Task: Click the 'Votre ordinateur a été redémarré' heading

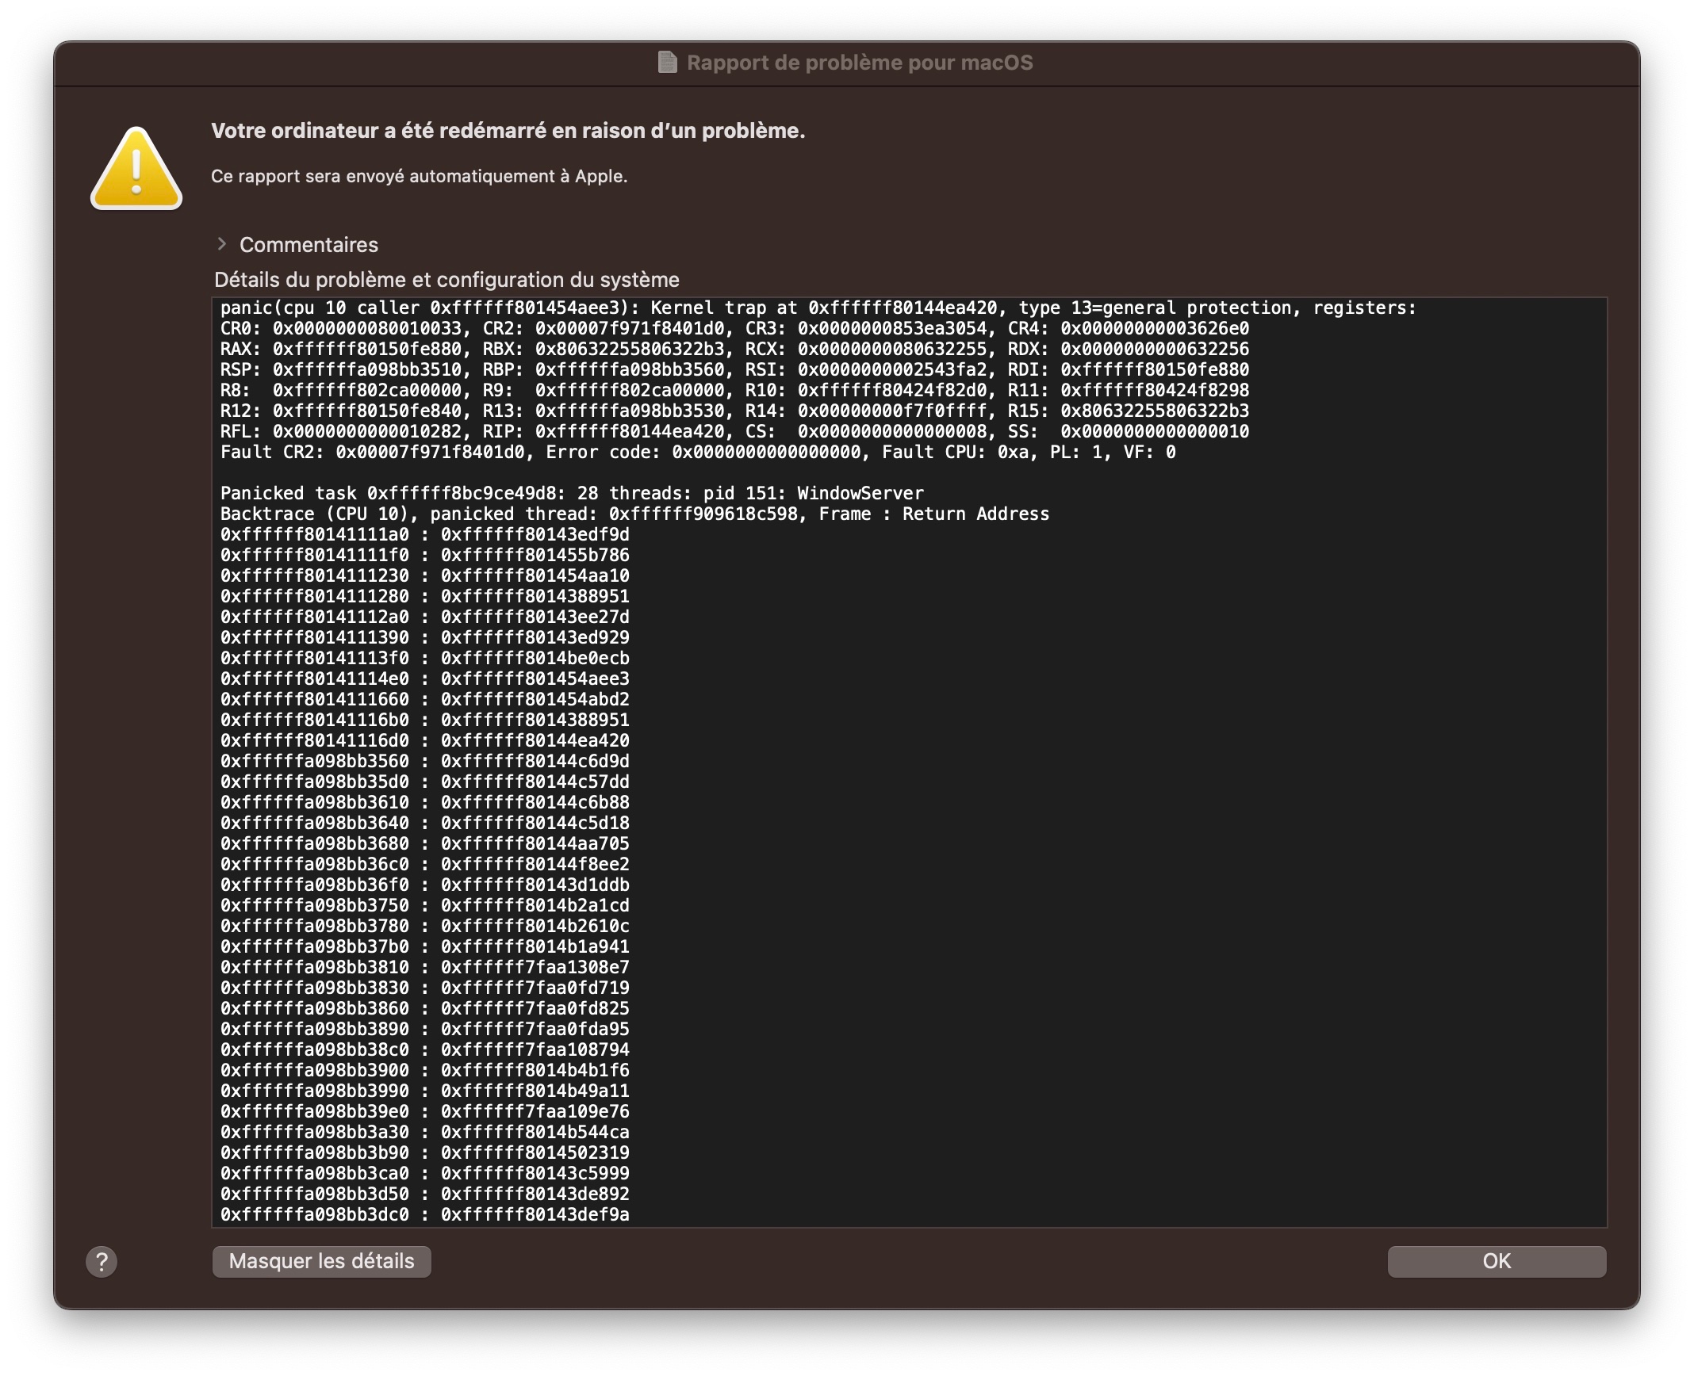Action: point(508,131)
